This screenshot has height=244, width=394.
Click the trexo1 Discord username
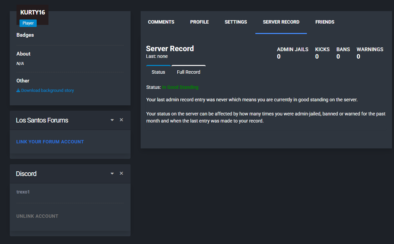pos(23,192)
